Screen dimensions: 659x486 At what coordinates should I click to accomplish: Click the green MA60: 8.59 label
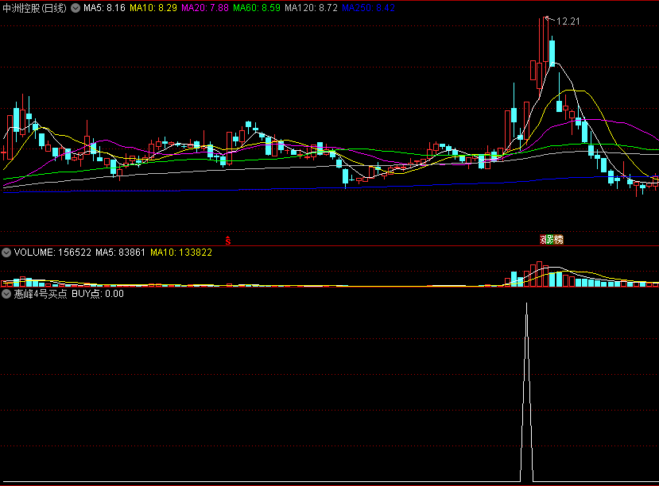pyautogui.click(x=257, y=8)
